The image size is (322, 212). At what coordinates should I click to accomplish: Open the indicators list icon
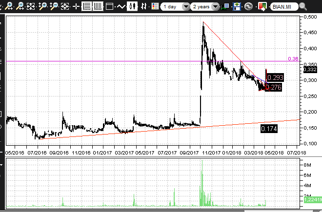pyautogui.click(x=225, y=6)
